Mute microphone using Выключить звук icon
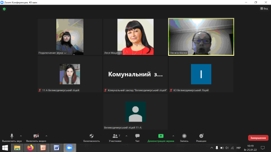The height and width of the screenshot is (152, 271). click(x=12, y=136)
